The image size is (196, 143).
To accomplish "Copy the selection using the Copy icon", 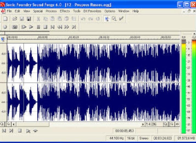I will click(x=46, y=19).
